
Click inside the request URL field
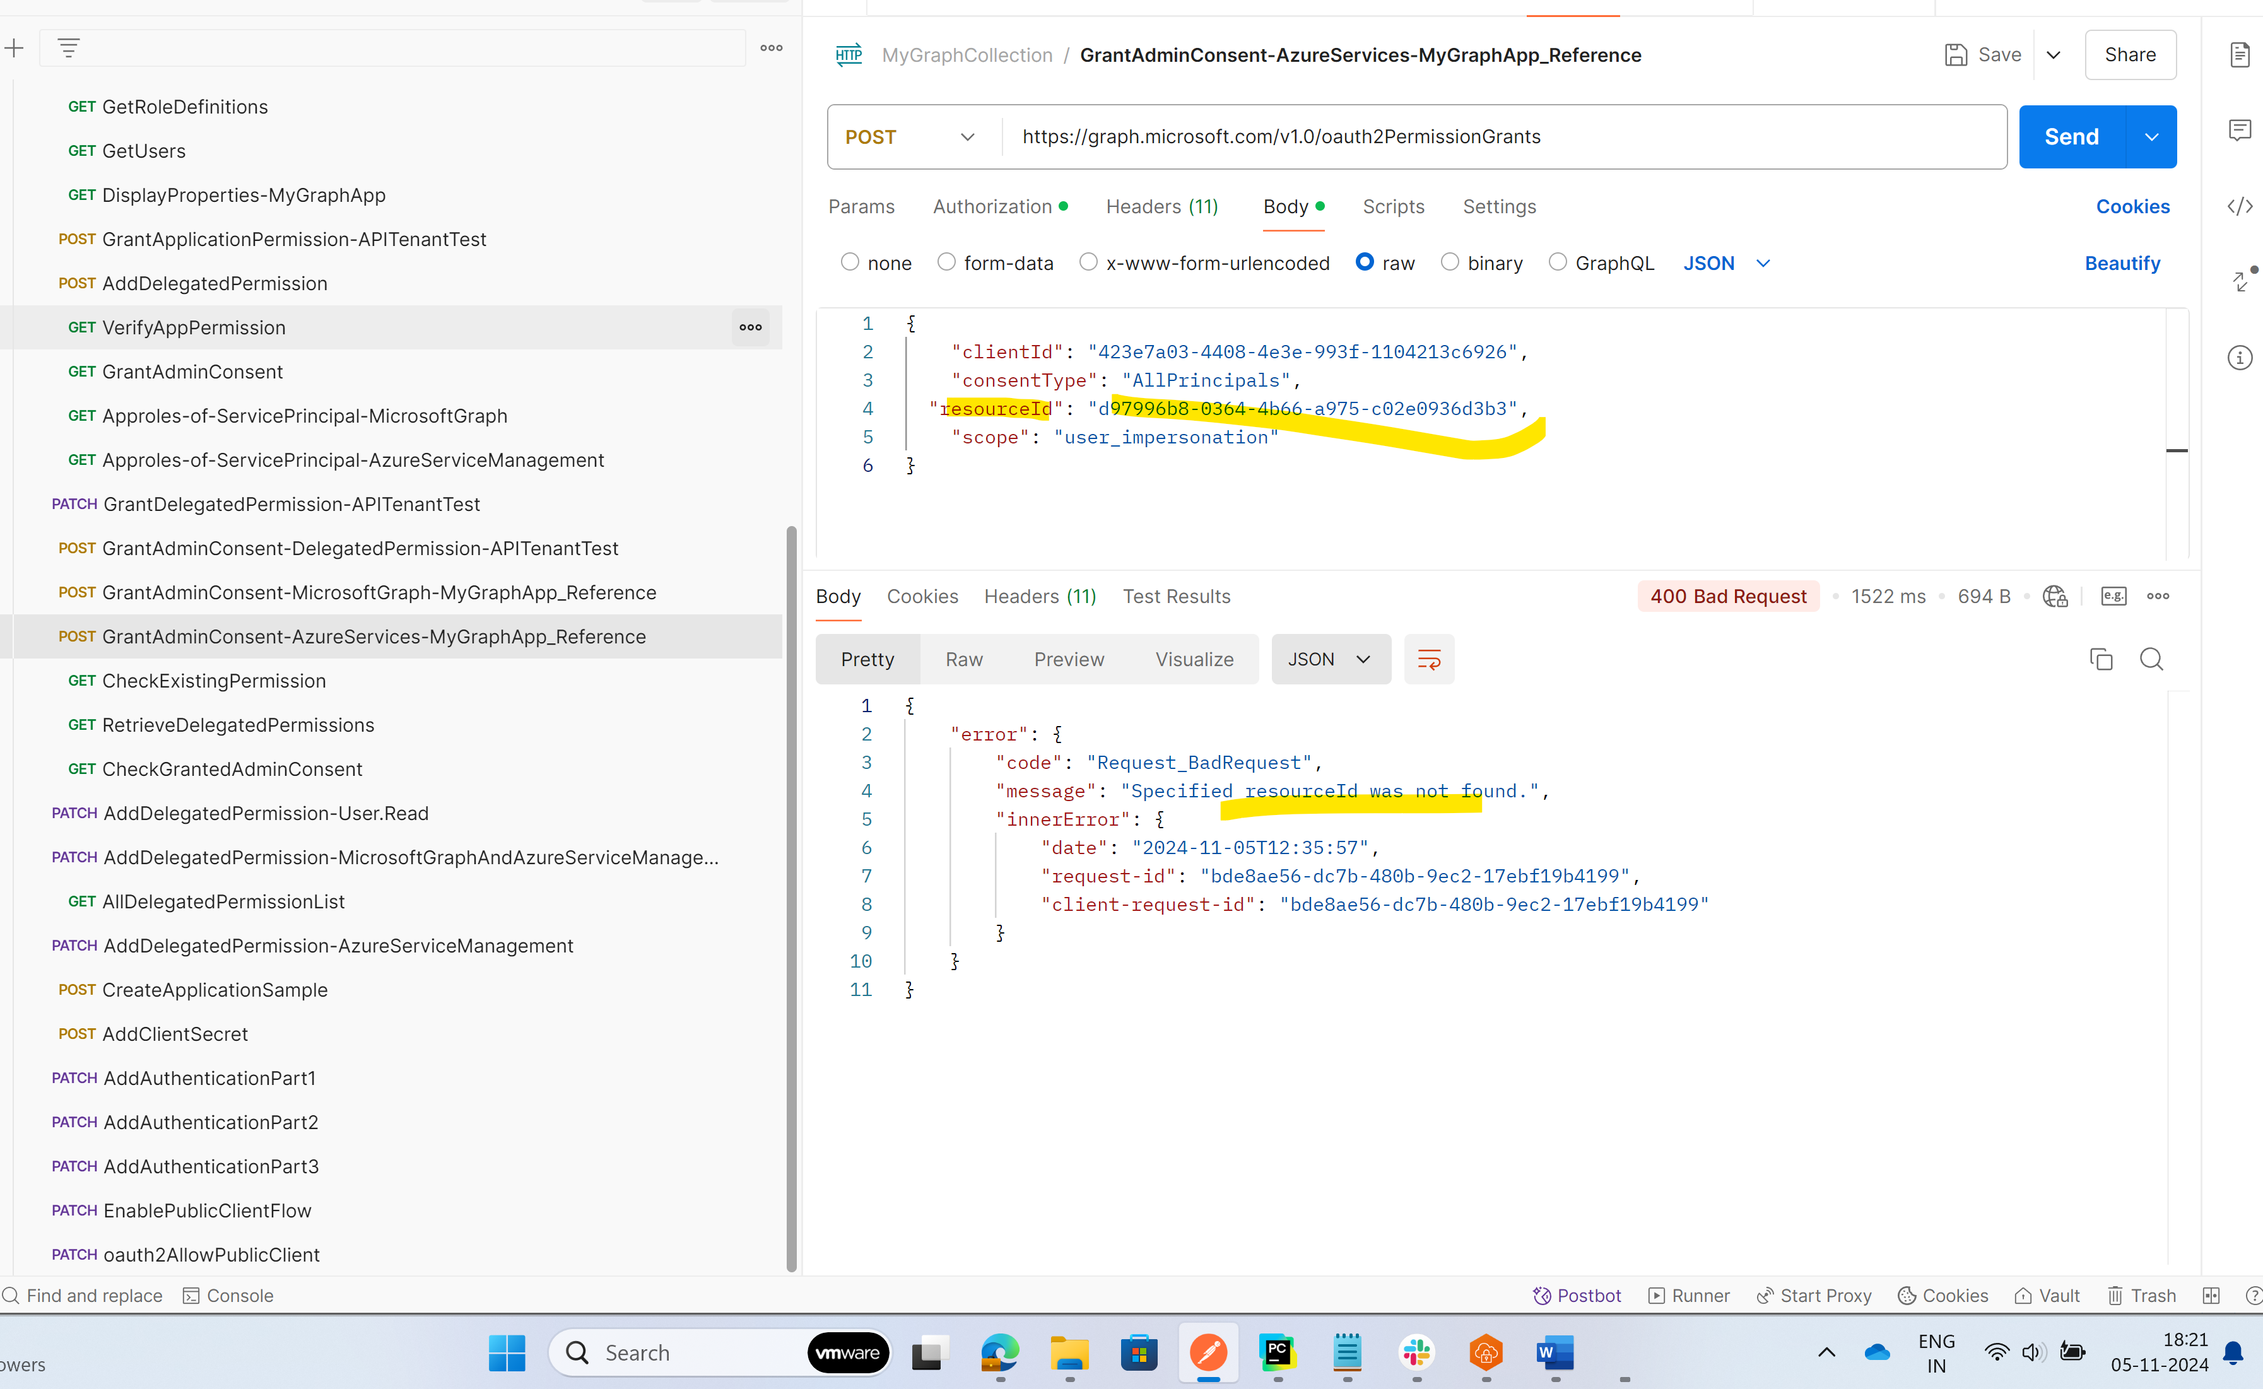[x=1378, y=137]
